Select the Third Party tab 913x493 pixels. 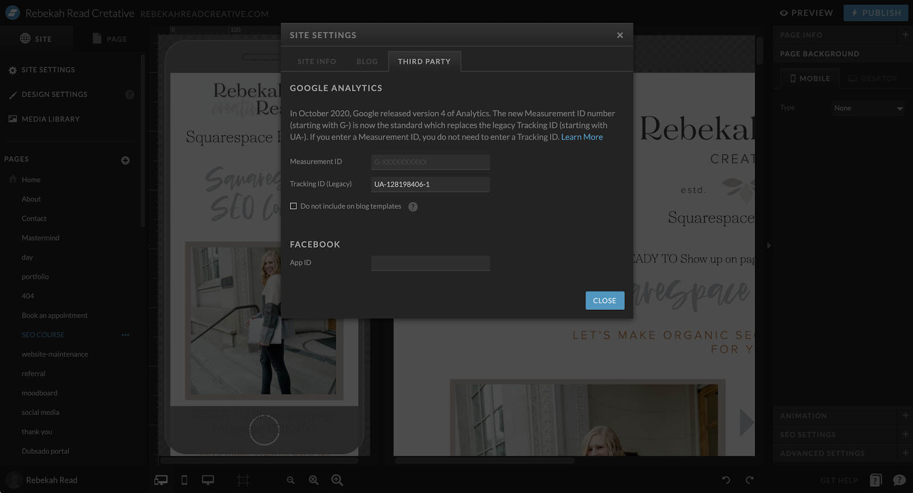click(424, 62)
